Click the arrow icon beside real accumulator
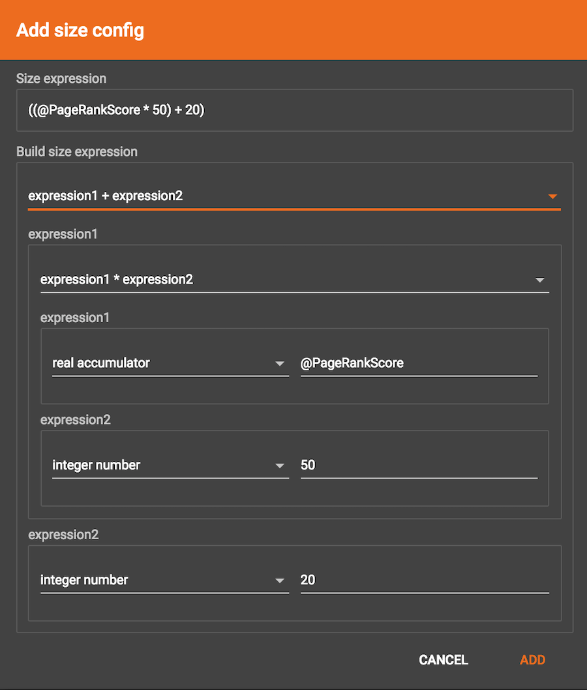Image resolution: width=587 pixels, height=690 pixels. (x=280, y=363)
